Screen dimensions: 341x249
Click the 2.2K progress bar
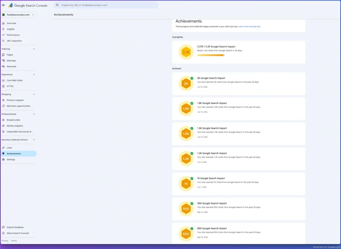pyautogui.click(x=211, y=55)
